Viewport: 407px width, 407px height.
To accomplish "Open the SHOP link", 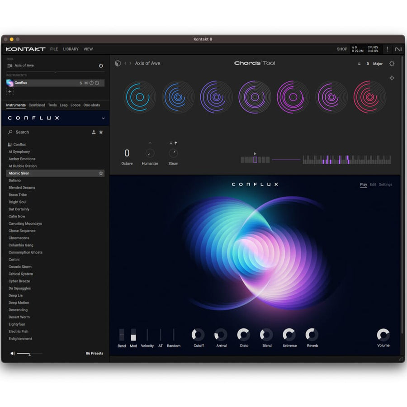I will click(x=342, y=49).
